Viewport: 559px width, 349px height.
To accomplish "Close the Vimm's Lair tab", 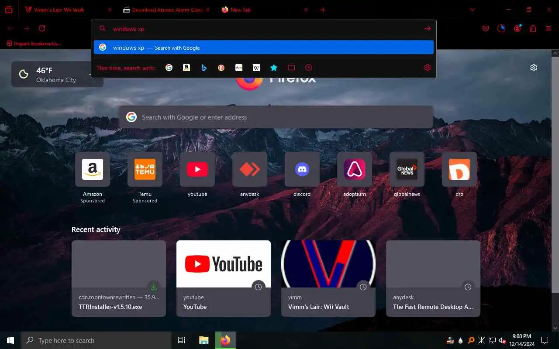I will pyautogui.click(x=110, y=10).
